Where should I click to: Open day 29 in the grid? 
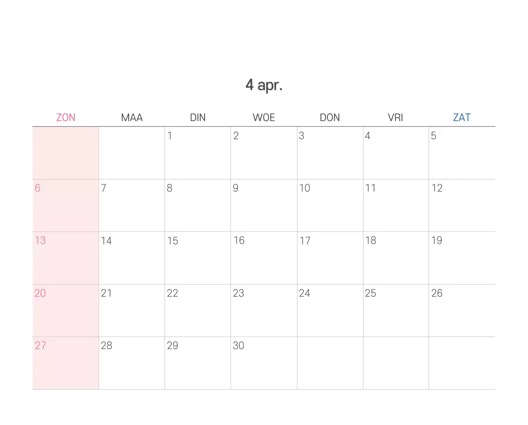[x=198, y=363]
